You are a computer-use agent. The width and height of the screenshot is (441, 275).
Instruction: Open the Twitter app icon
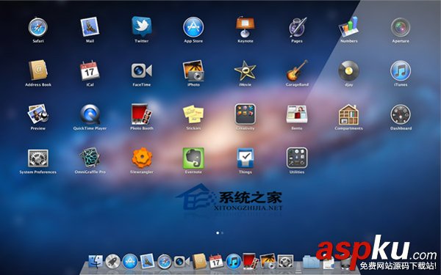141,26
